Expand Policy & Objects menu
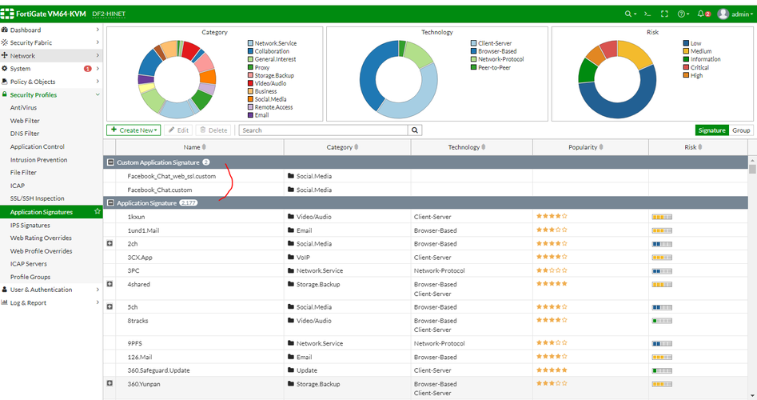This screenshot has height=400, width=757. click(x=50, y=82)
